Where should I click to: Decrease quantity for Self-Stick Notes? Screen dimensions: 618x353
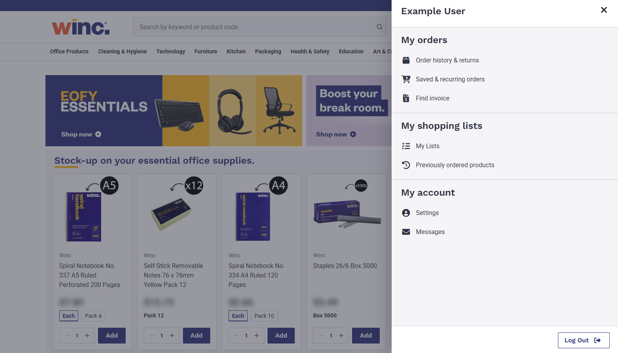pyautogui.click(x=151, y=336)
